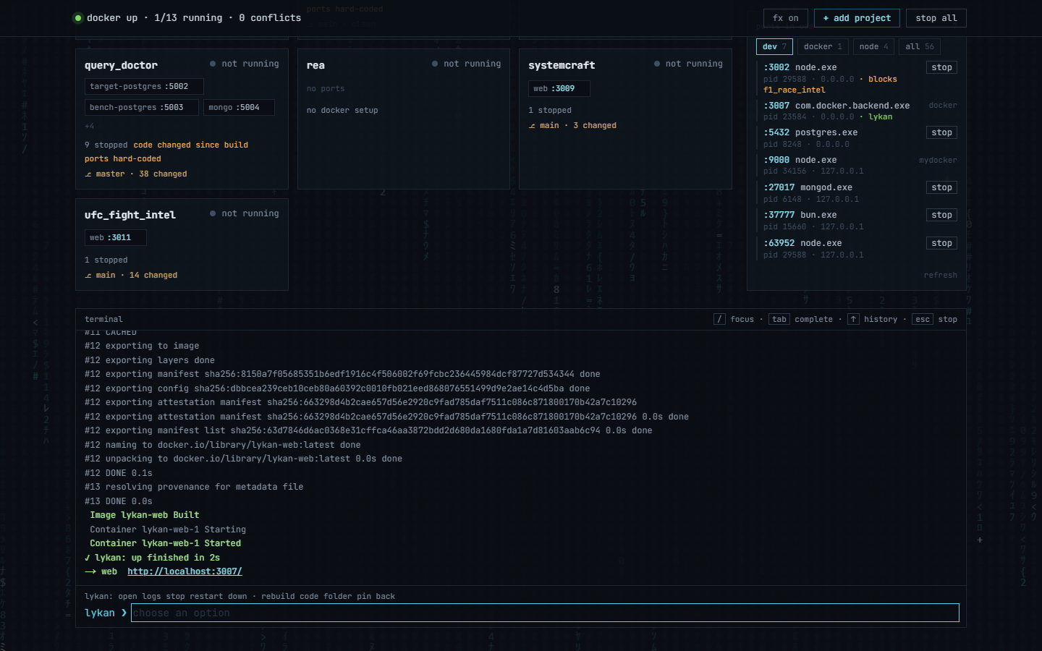Click the up-arrow history key icon
This screenshot has width=1042, height=651.
(x=853, y=319)
